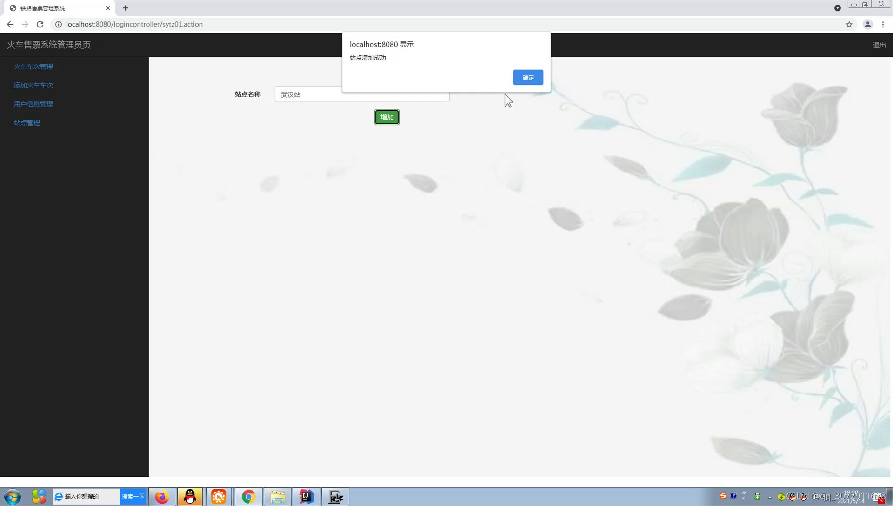Click the site information icon in the address bar

[x=59, y=24]
